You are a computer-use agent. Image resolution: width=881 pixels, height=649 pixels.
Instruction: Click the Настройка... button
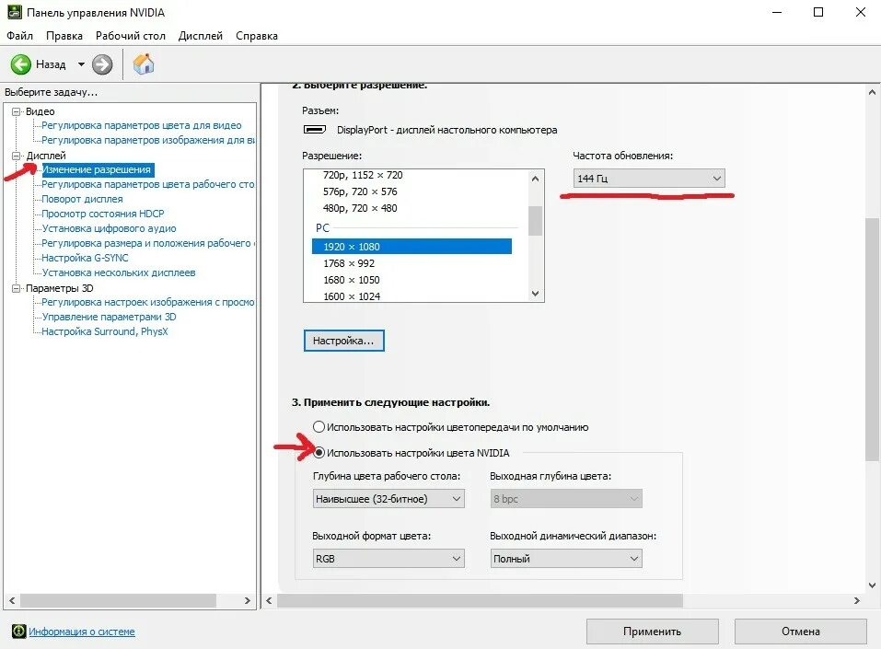click(344, 341)
